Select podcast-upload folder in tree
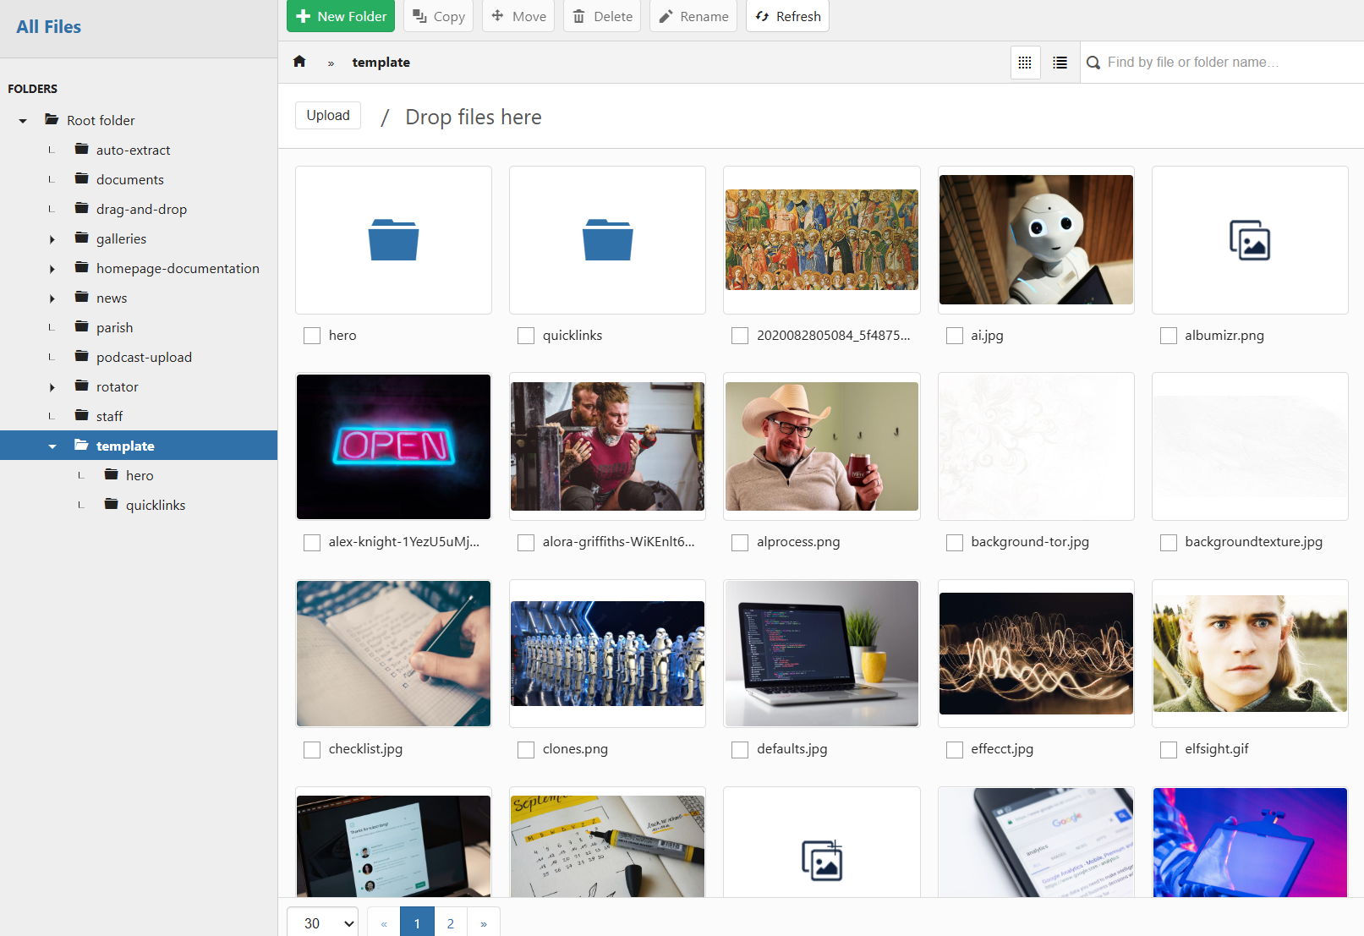 [x=144, y=357]
